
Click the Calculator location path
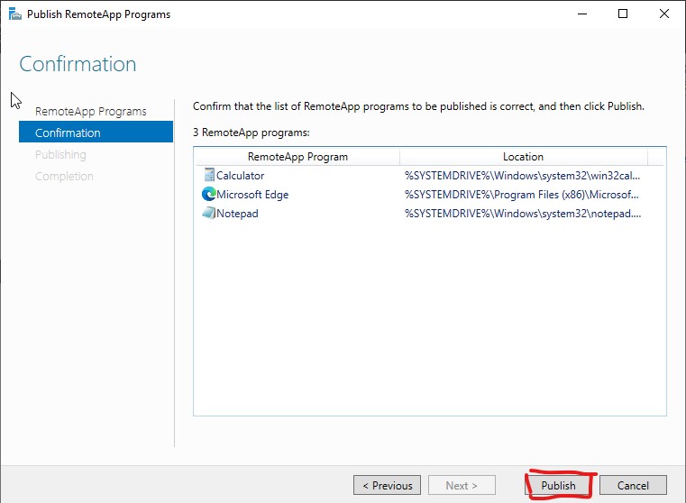(522, 176)
